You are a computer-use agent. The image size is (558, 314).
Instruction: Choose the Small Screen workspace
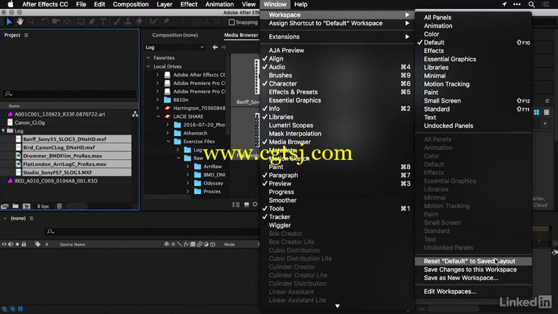click(x=474, y=100)
